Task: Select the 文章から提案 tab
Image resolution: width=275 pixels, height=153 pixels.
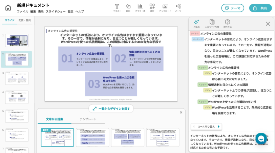Action: pyautogui.click(x=55, y=119)
